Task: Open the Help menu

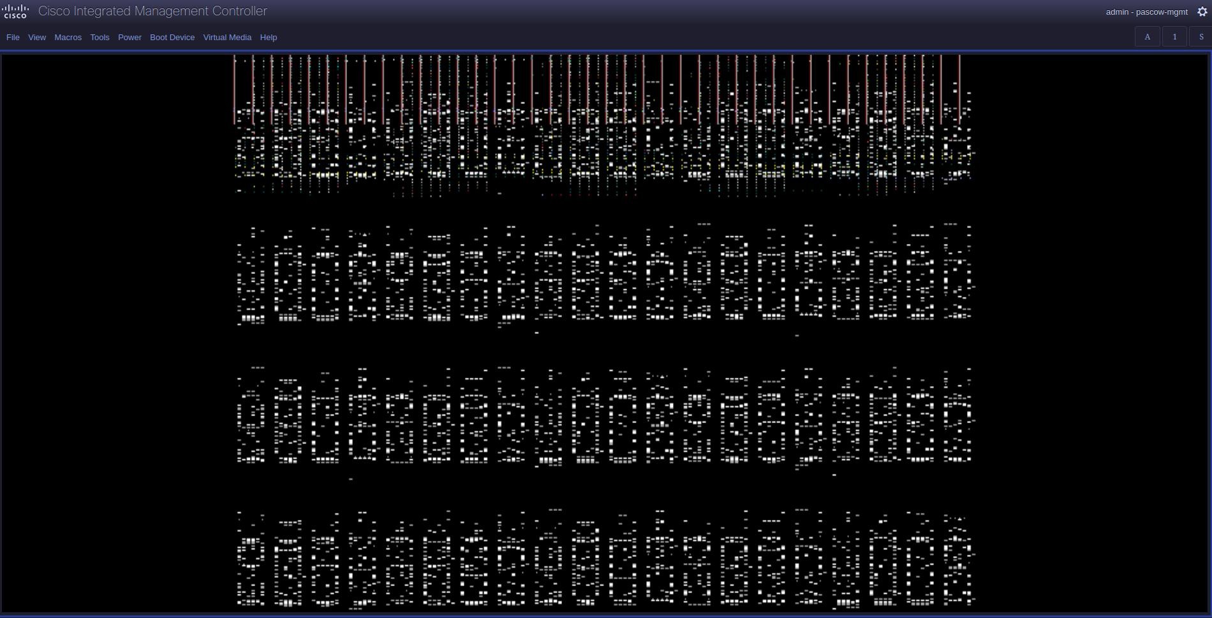Action: (269, 37)
